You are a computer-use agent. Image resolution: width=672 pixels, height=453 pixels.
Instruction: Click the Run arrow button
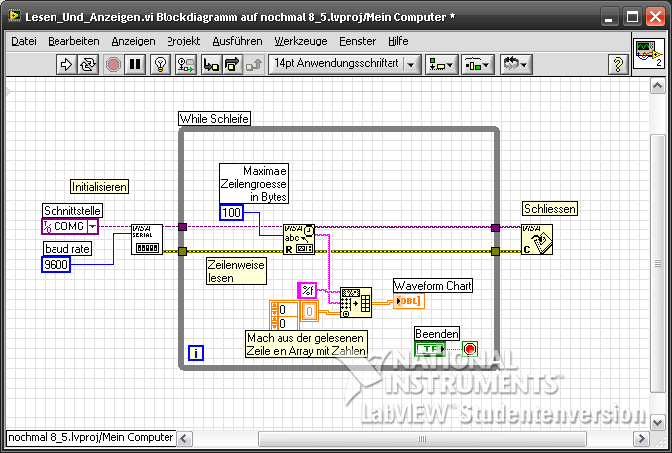[x=66, y=65]
